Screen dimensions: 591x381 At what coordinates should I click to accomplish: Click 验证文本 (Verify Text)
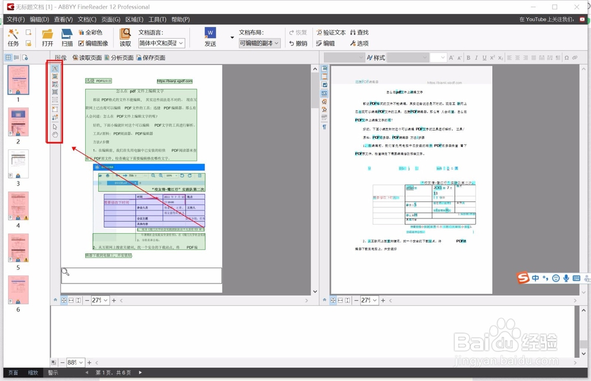331,32
